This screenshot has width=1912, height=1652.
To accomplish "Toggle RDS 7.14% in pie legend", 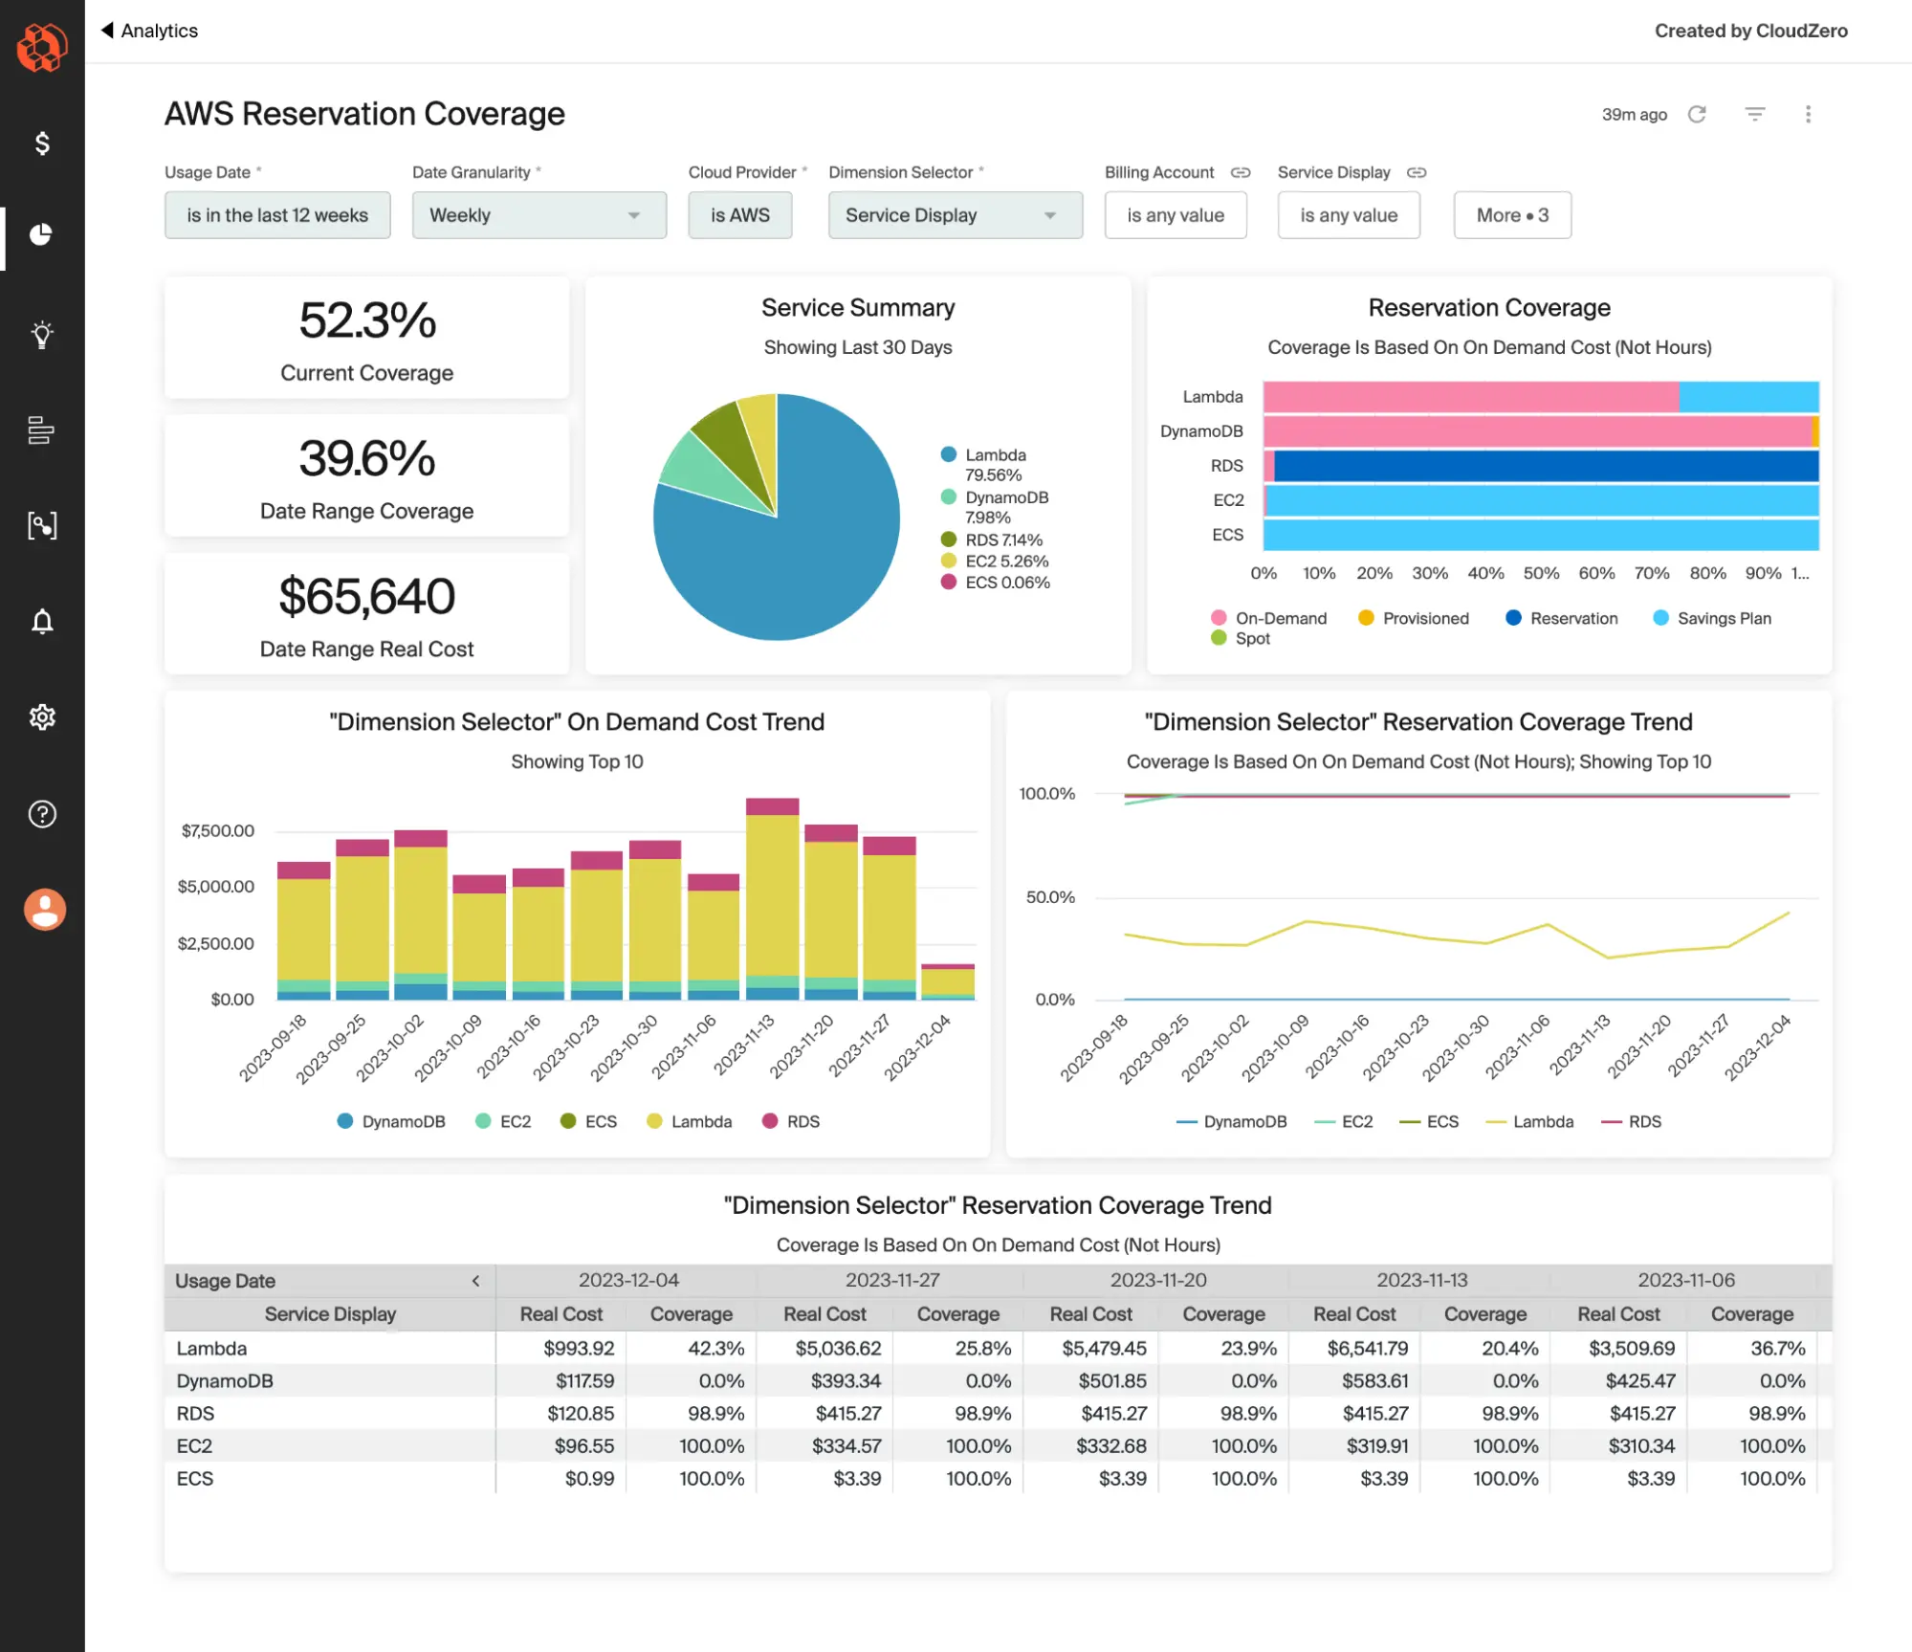I will click(x=992, y=540).
